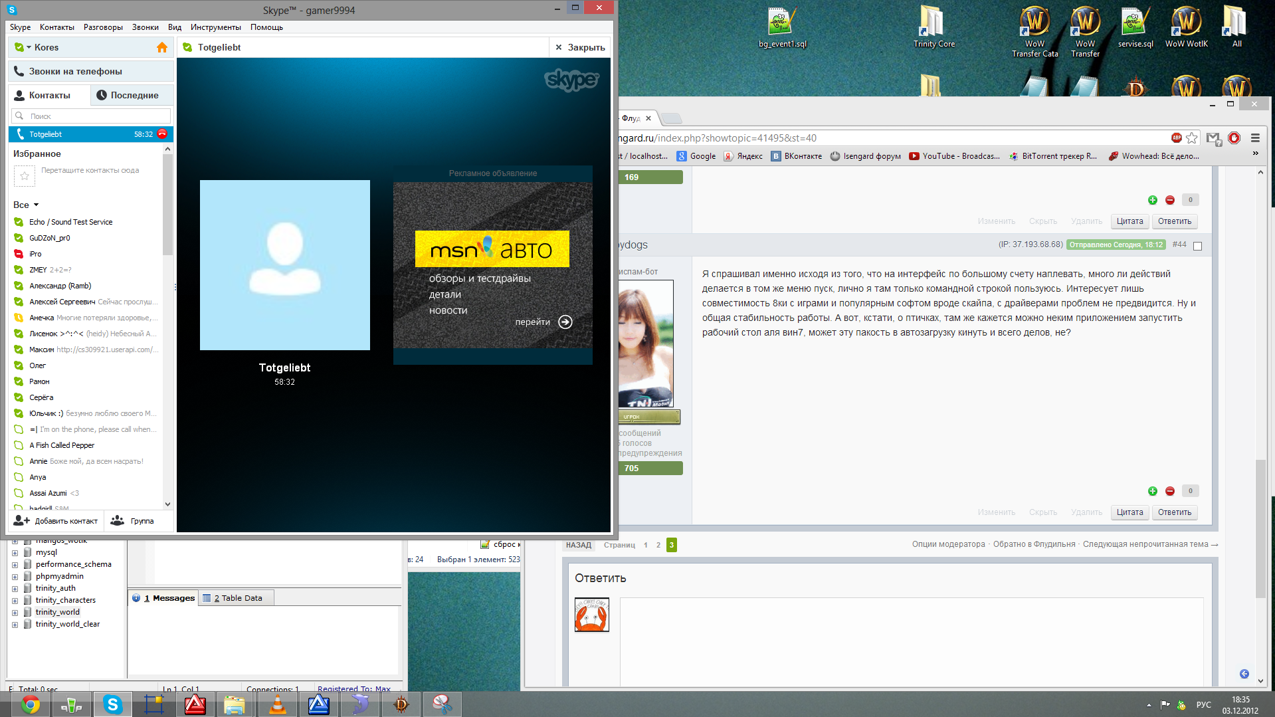Launch VLC from the taskbar
This screenshot has height=717, width=1275.
point(277,704)
